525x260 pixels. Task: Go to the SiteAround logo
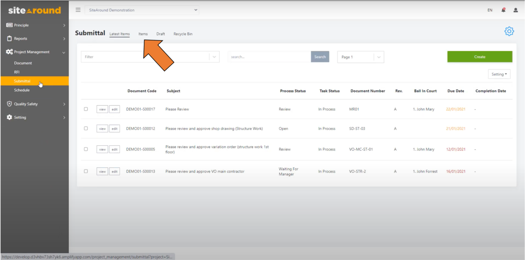[x=34, y=10]
